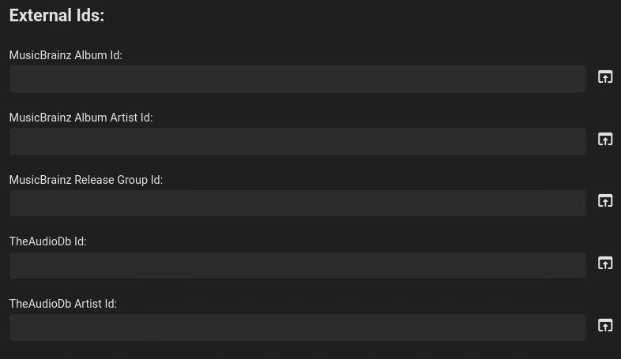Click the 'TheAudioDb Artist Id:' label text
The image size is (621, 359).
coord(62,304)
